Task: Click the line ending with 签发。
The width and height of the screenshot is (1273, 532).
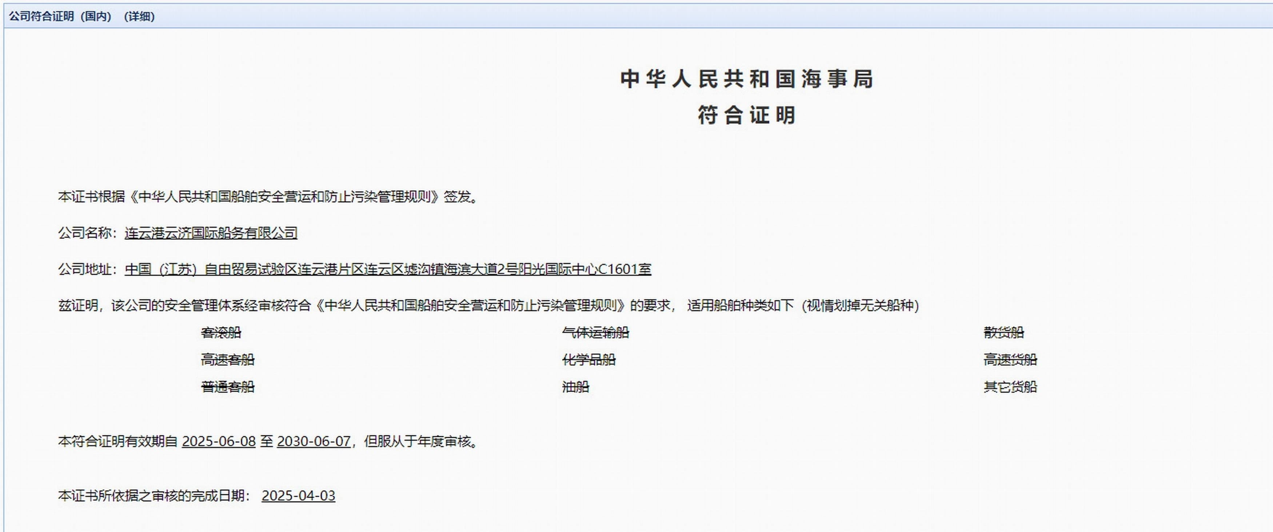Action: point(268,197)
